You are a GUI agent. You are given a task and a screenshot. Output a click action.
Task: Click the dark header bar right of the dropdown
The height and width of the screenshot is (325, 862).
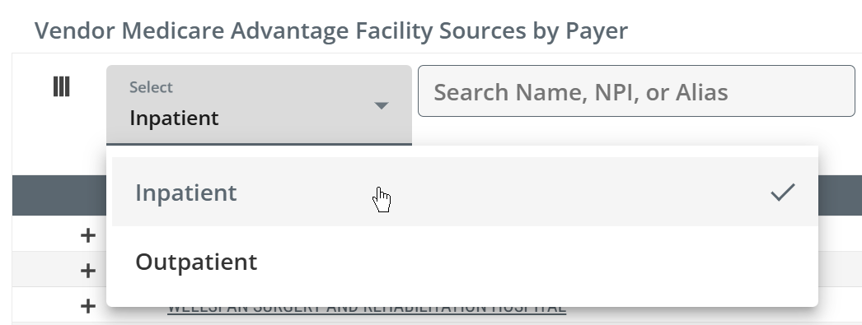[x=840, y=196]
